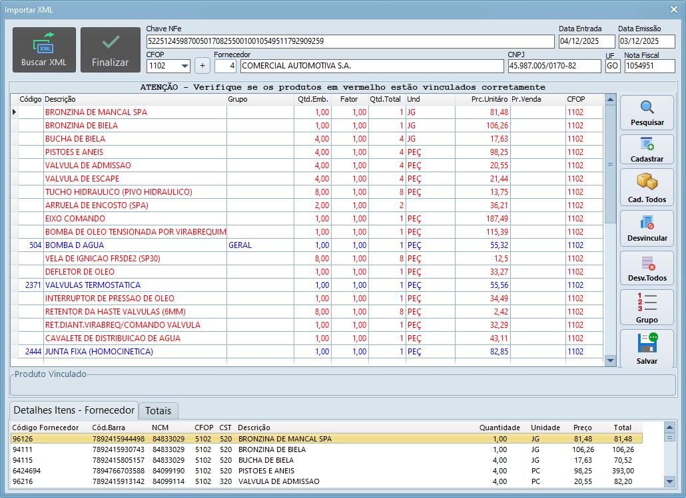This screenshot has width=686, height=498.
Task: Click the Chave NFe input field
Action: 350,41
